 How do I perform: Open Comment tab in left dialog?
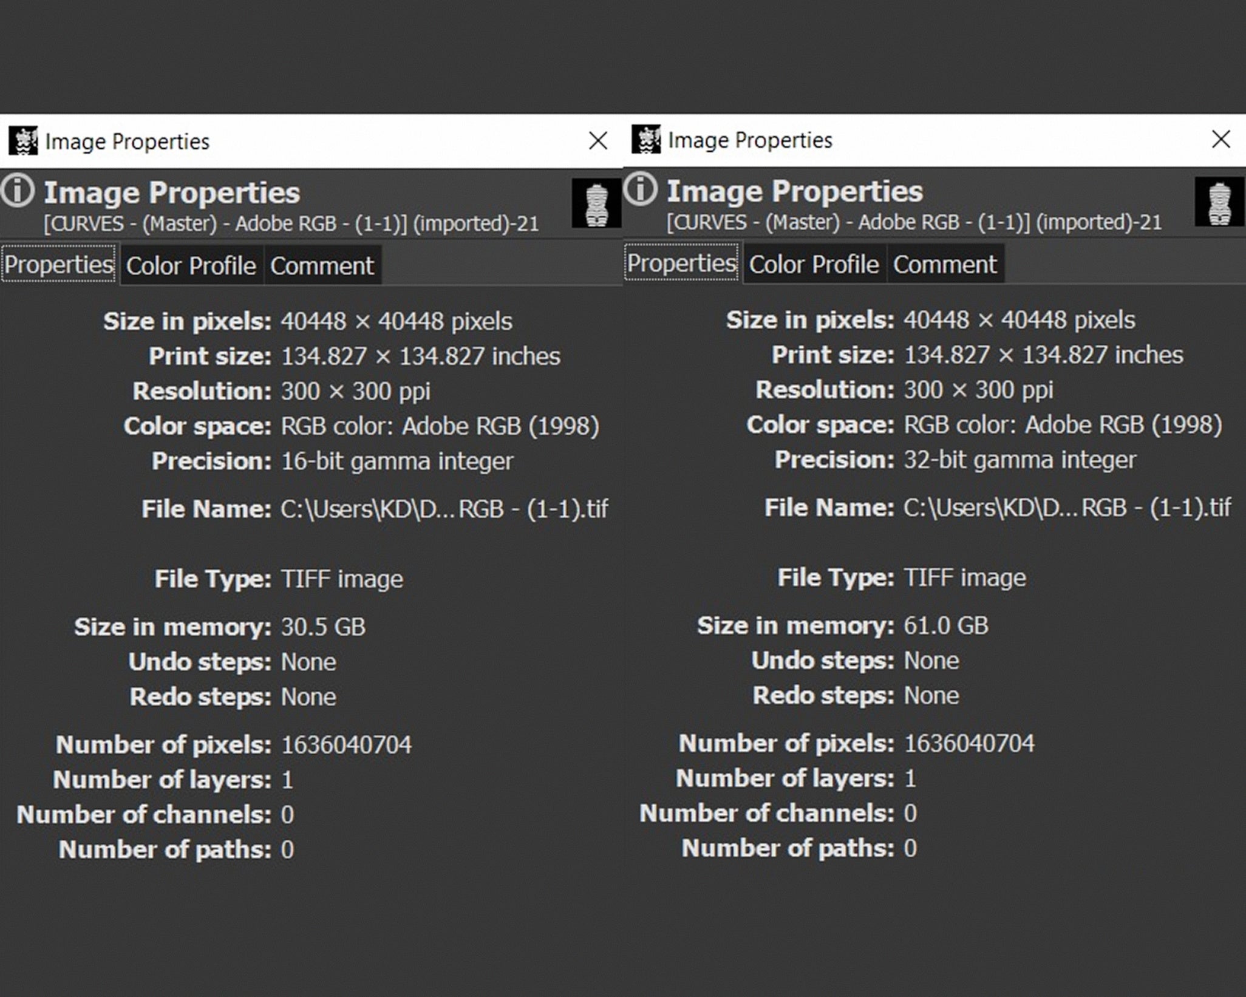pos(322,265)
